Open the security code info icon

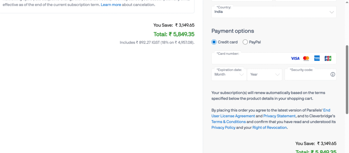tap(333, 74)
